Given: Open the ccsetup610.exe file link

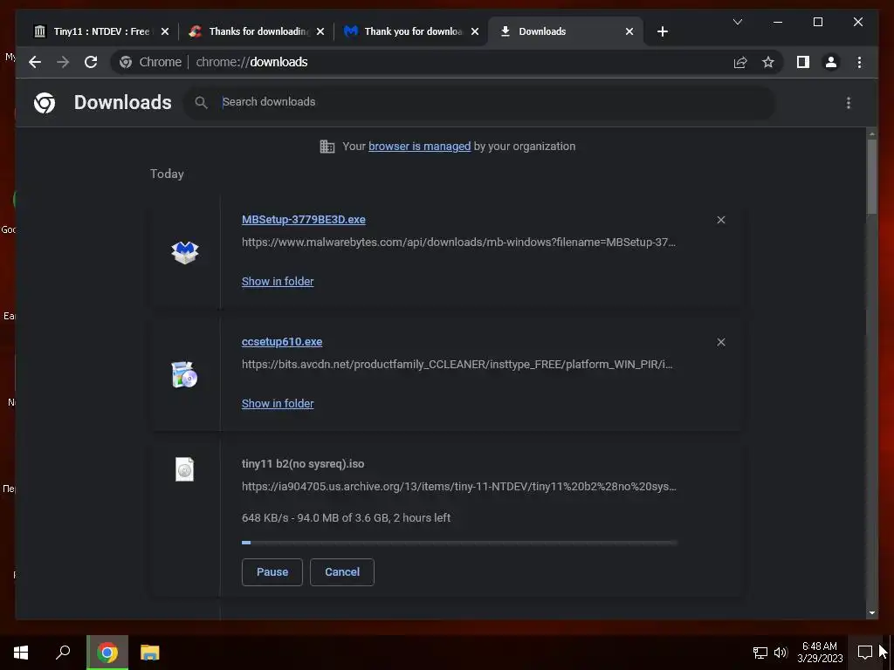Looking at the screenshot, I should coord(282,342).
